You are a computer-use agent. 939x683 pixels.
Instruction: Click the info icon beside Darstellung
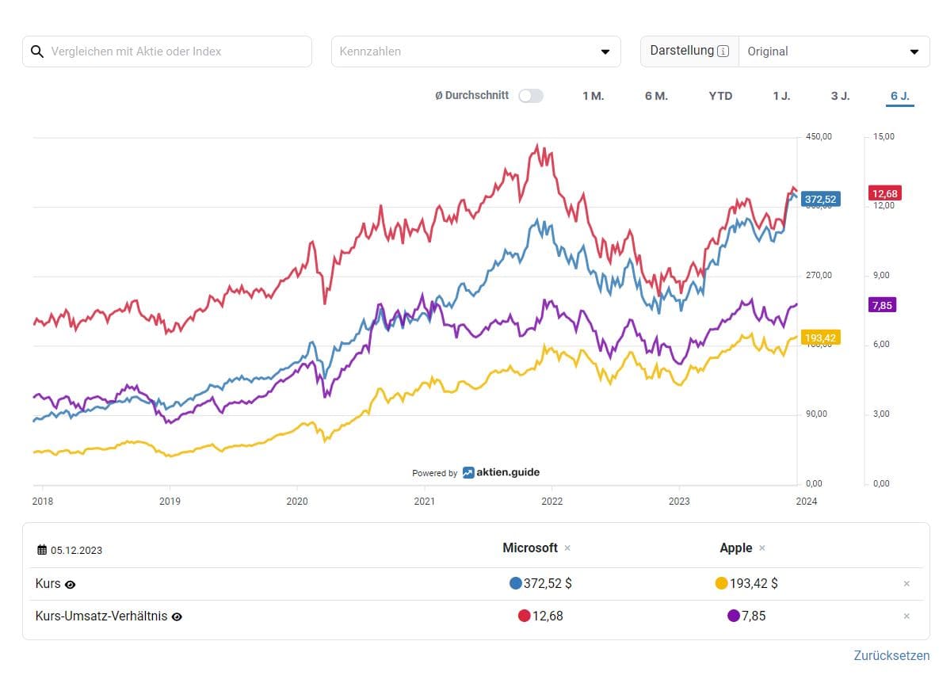point(723,50)
